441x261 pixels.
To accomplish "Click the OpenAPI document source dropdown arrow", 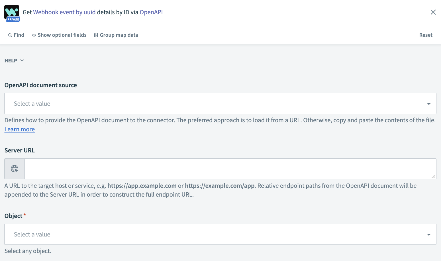I will pos(428,104).
